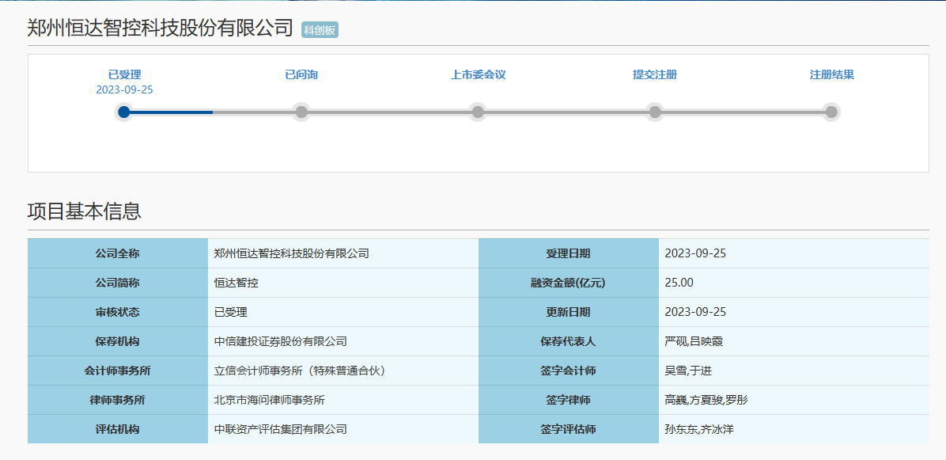Click the 科创板 badge beside company title

click(x=320, y=30)
